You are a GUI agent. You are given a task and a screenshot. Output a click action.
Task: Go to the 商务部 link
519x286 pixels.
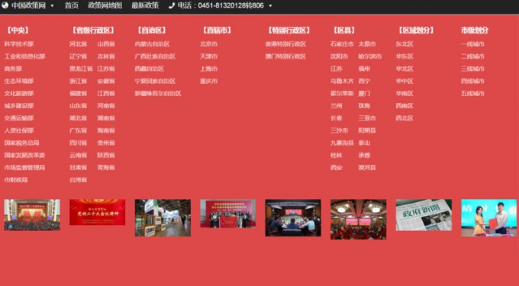coord(13,69)
